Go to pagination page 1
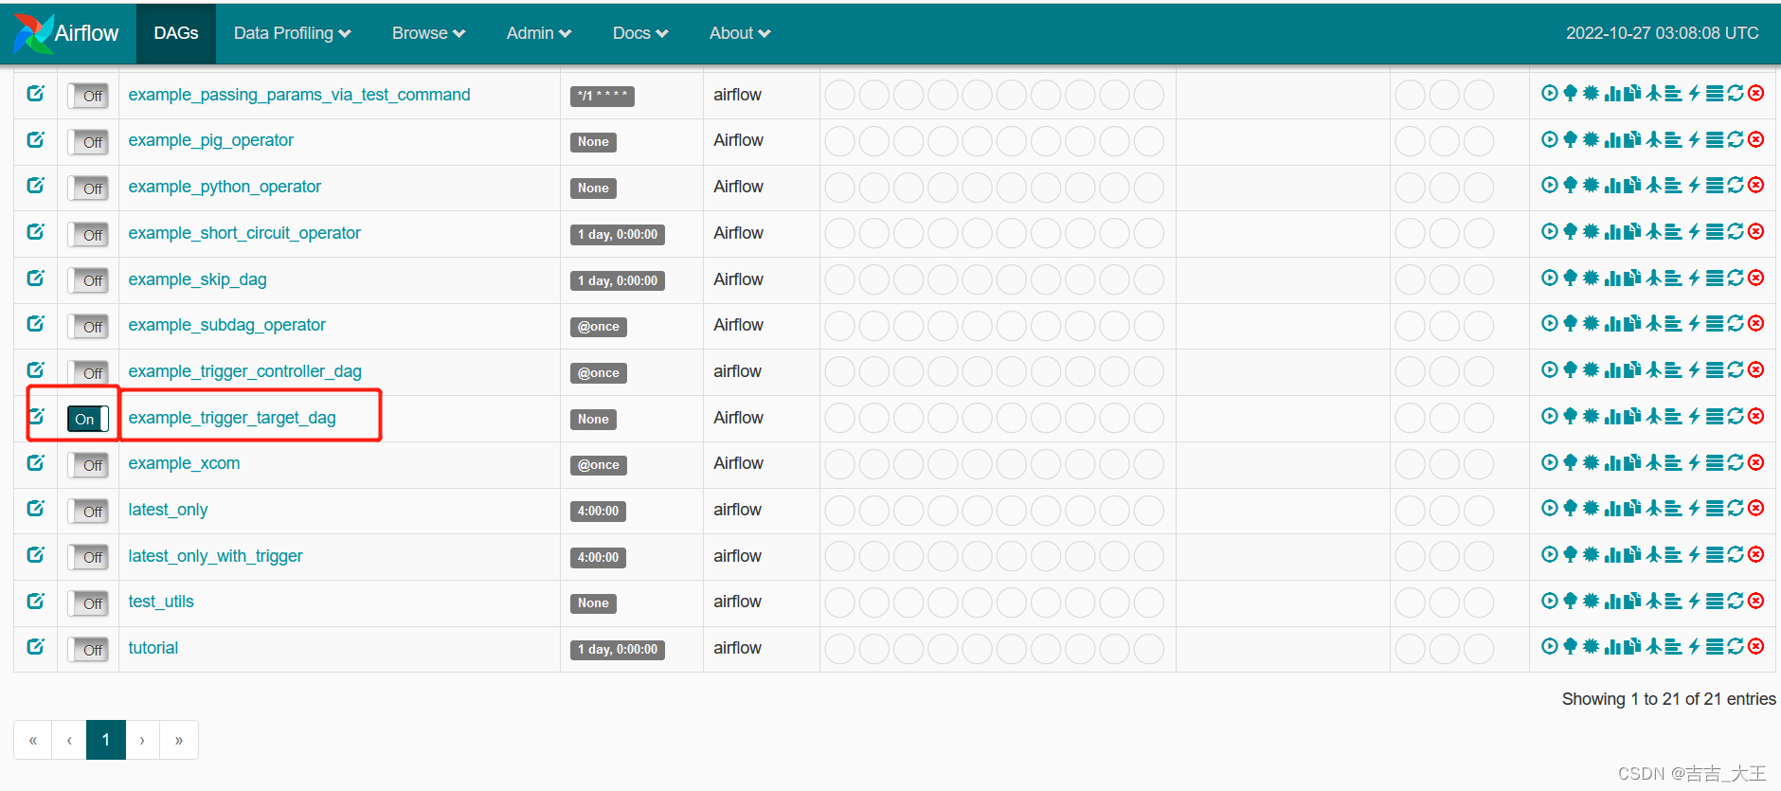This screenshot has height=791, width=1781. [x=106, y=740]
